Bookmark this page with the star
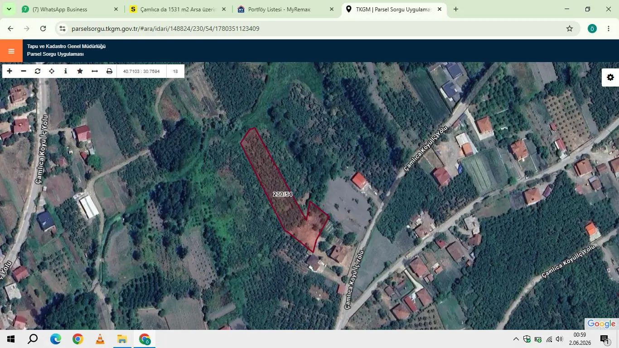Screen dimensions: 619x348 tap(570, 29)
